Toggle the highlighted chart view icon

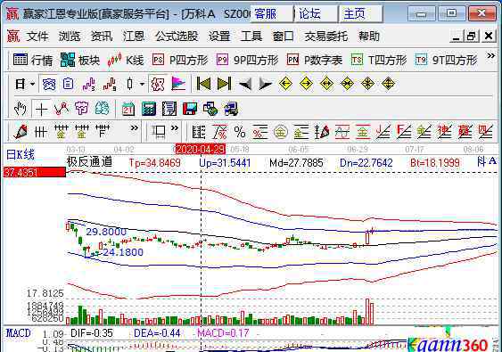pyautogui.click(x=49, y=84)
